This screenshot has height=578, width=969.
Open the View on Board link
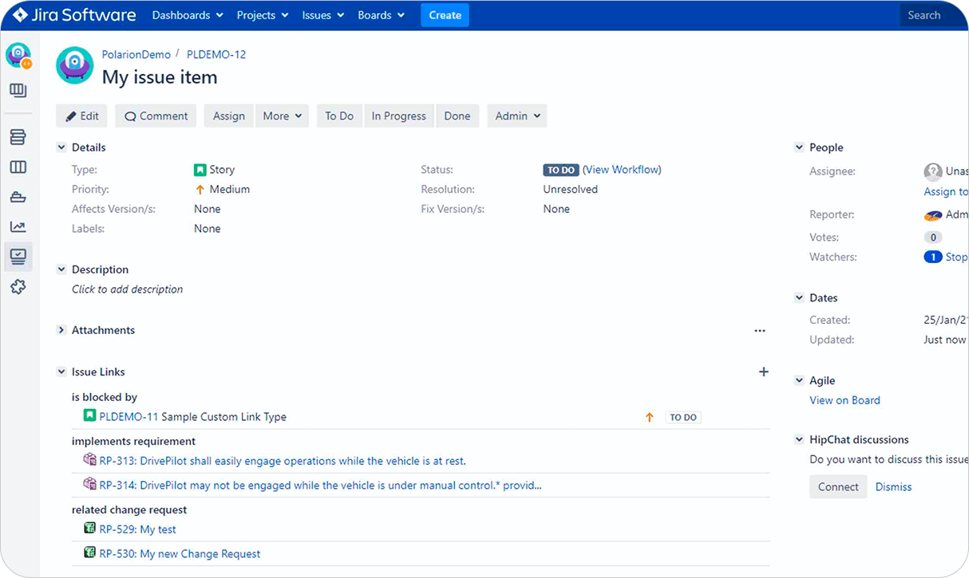pos(844,400)
